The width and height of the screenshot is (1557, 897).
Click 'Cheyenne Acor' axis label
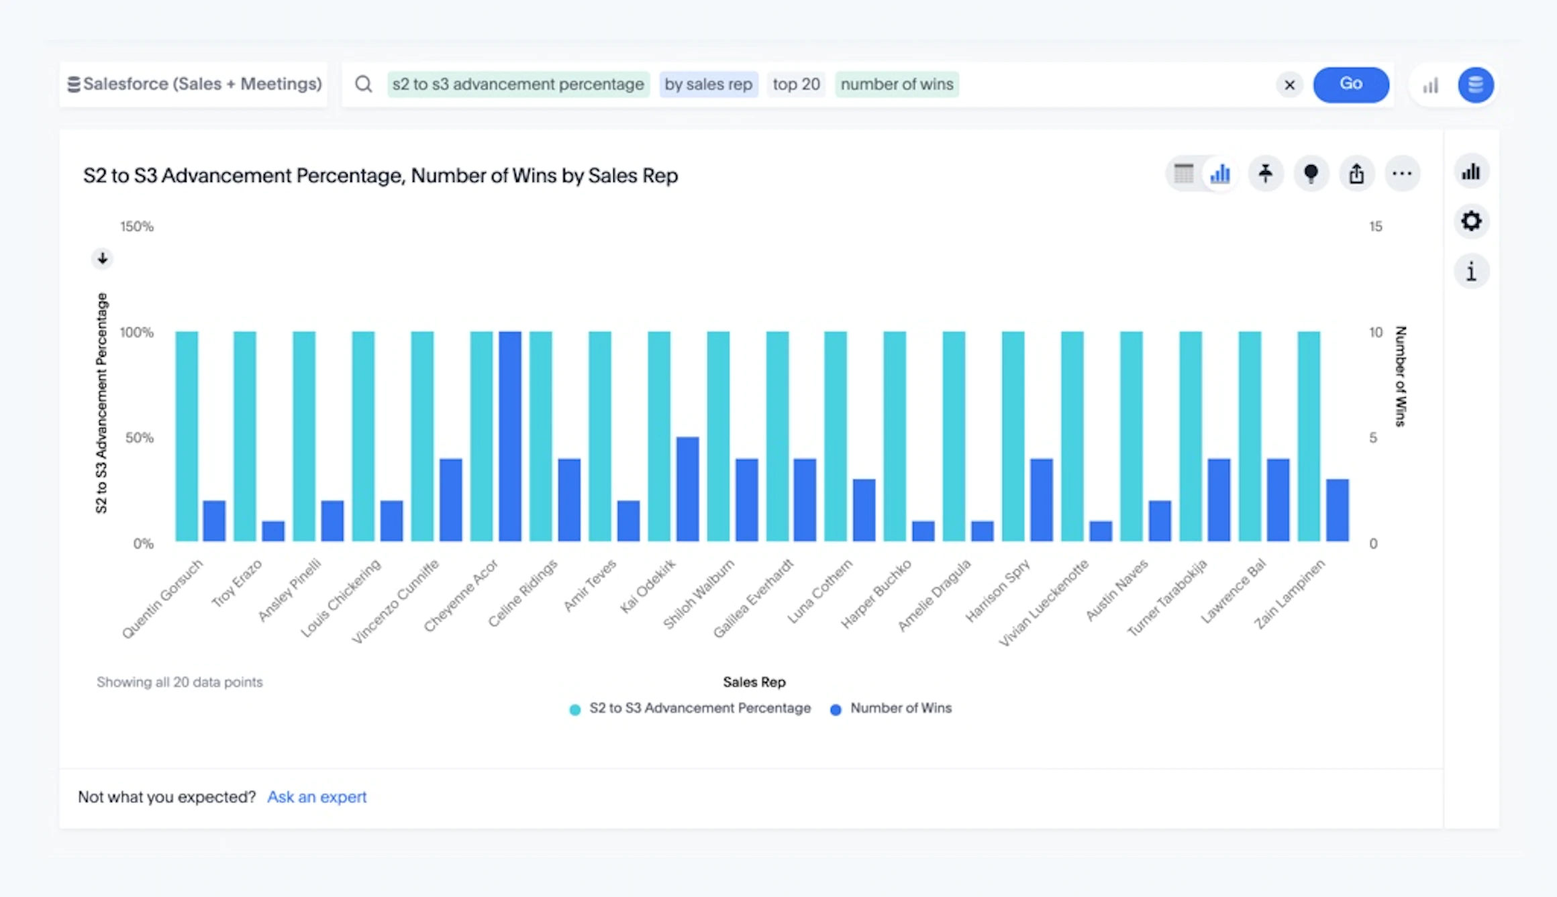[460, 596]
